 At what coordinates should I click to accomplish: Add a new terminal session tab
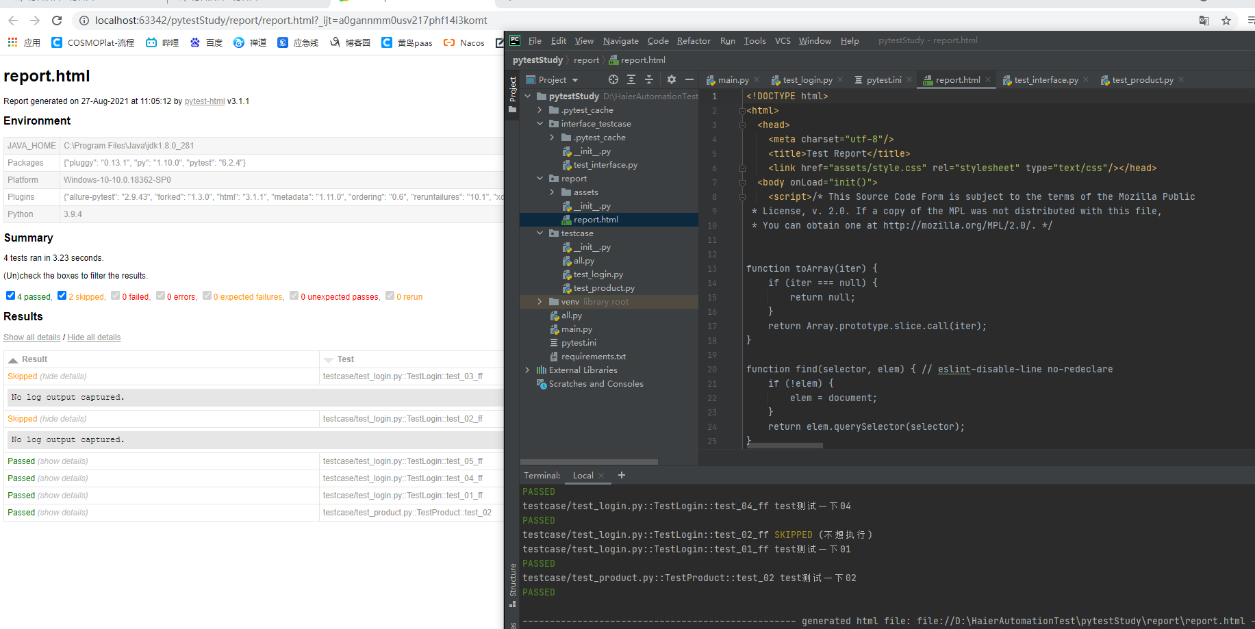(x=622, y=475)
